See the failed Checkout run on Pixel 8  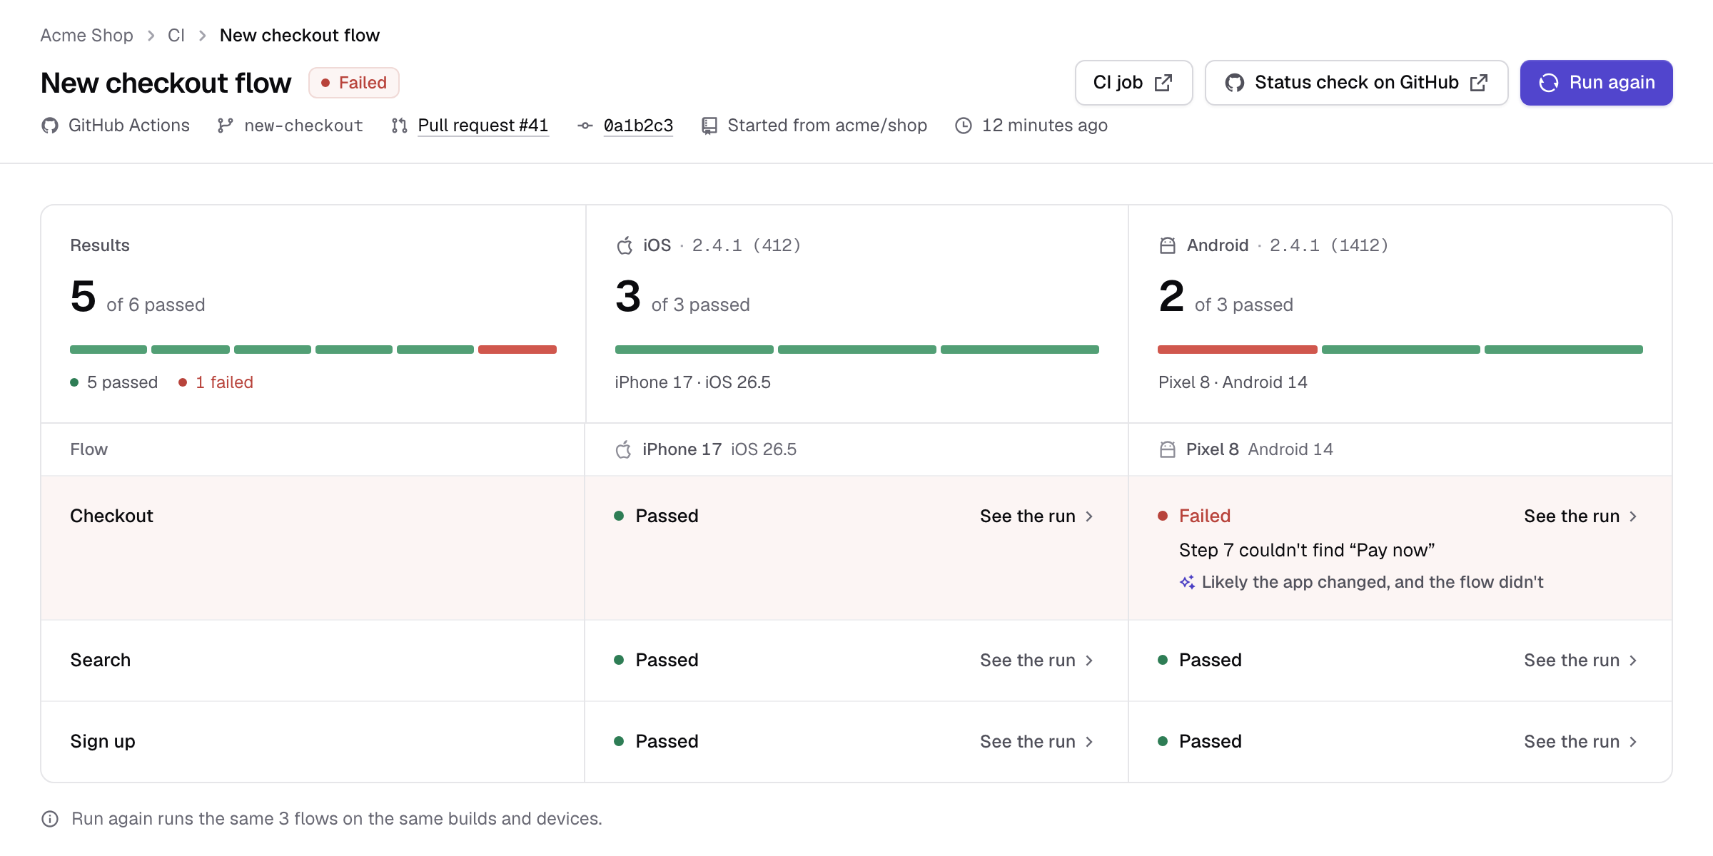tap(1580, 516)
